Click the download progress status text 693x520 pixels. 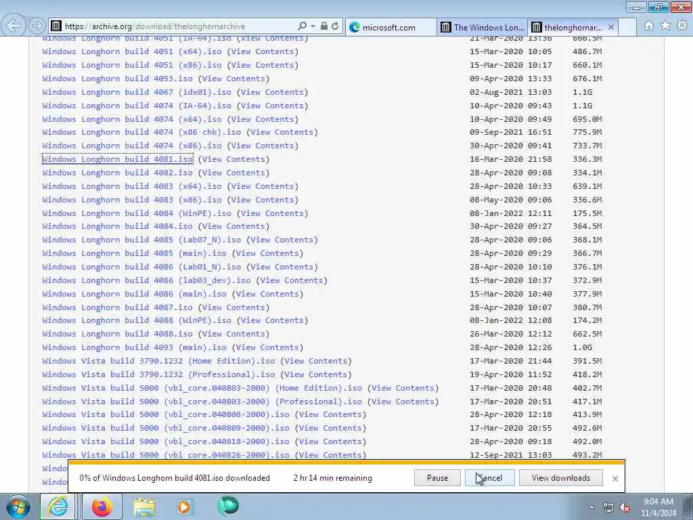point(175,478)
